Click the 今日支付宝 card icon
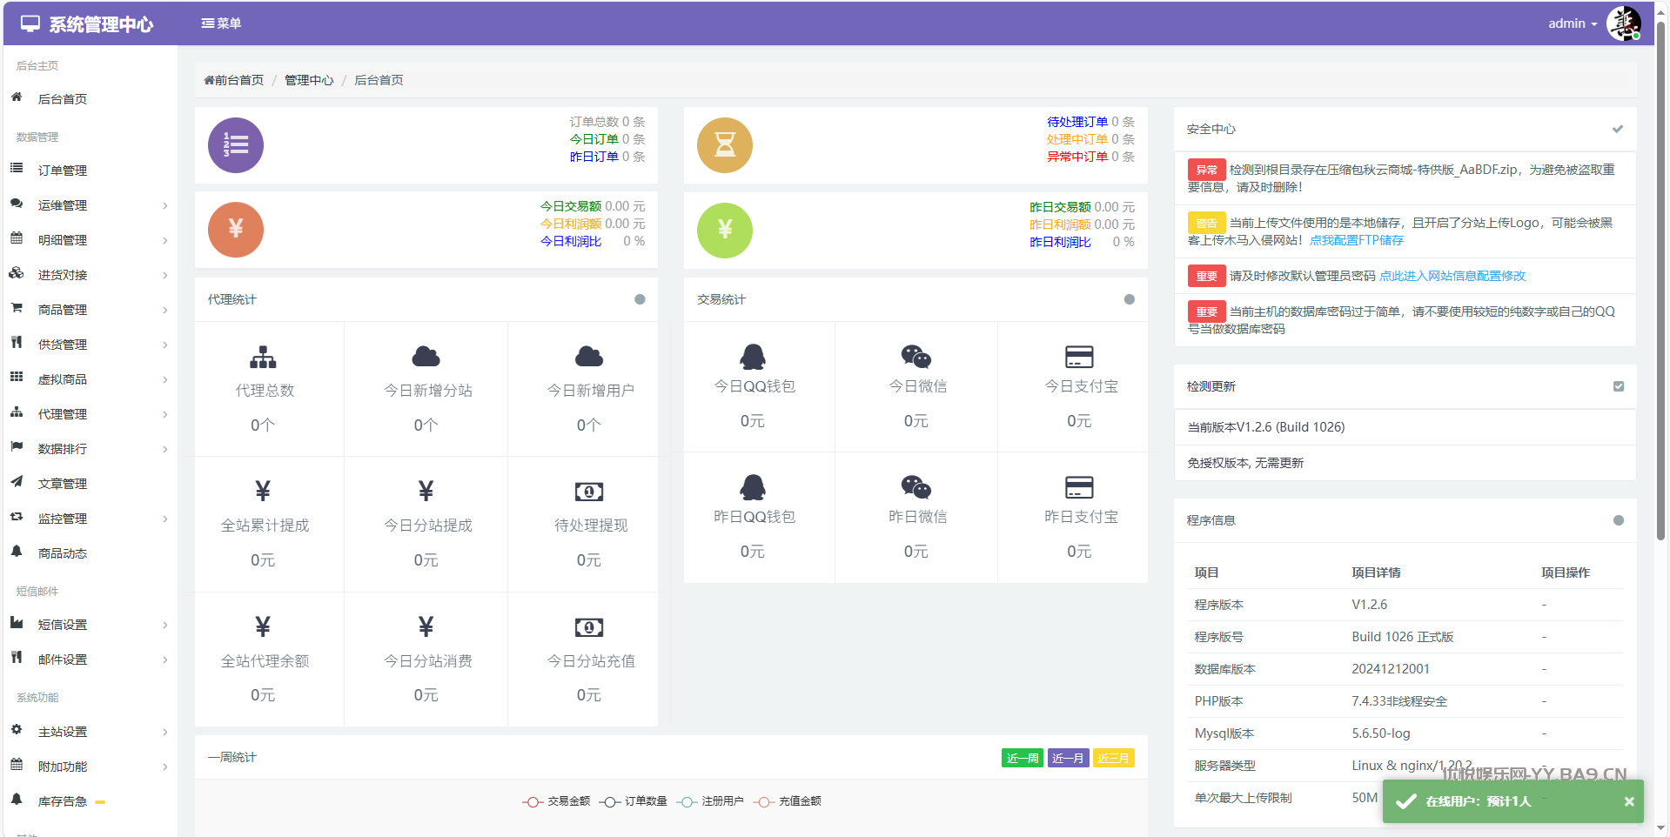This screenshot has height=837, width=1670. coord(1079,357)
